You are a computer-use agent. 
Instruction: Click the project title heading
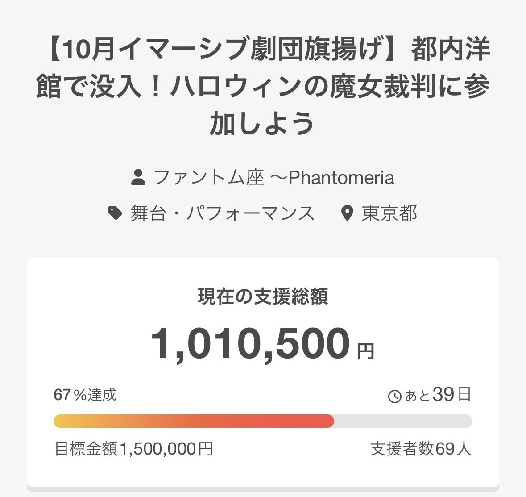263,86
